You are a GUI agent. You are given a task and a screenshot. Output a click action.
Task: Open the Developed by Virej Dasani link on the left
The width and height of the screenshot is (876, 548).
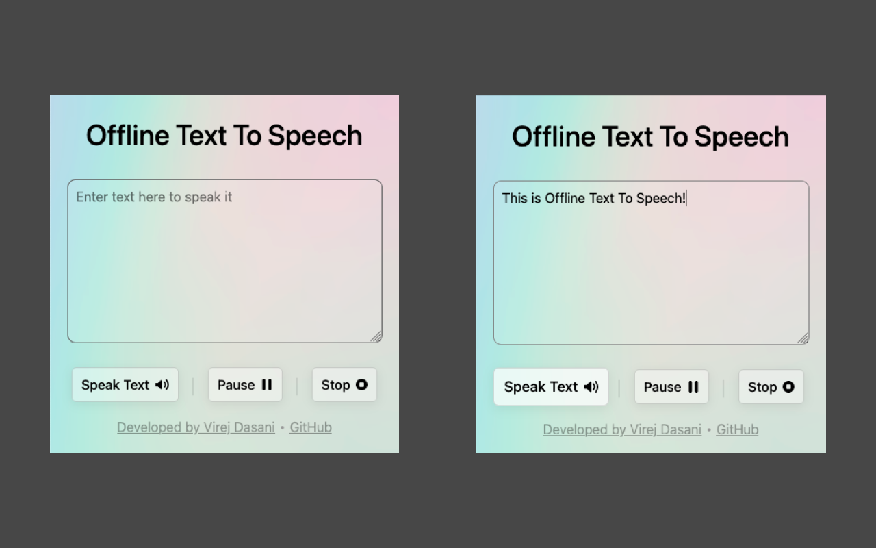196,427
